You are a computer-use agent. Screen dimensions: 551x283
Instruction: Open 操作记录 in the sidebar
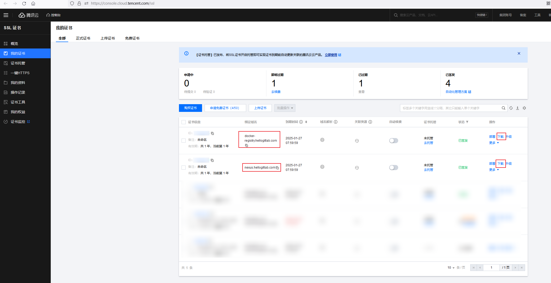click(x=25, y=92)
